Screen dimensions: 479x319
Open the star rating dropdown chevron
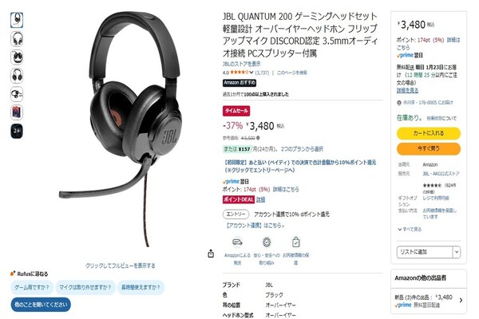click(251, 73)
